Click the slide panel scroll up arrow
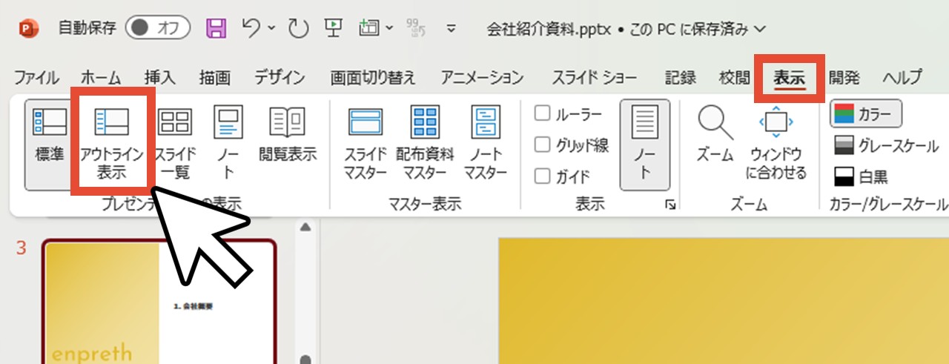 (x=304, y=227)
